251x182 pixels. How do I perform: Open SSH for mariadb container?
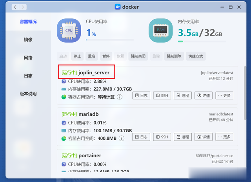tap(162, 137)
